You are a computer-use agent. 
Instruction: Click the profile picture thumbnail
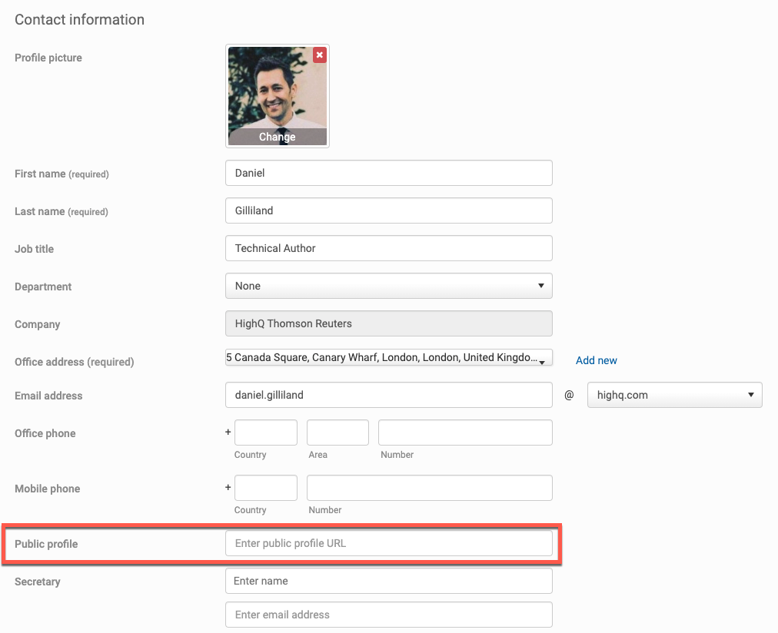point(278,96)
